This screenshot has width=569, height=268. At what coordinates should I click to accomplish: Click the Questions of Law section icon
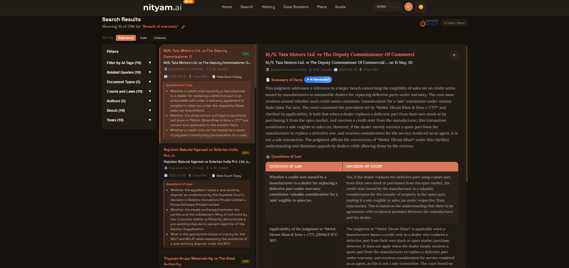(268, 157)
